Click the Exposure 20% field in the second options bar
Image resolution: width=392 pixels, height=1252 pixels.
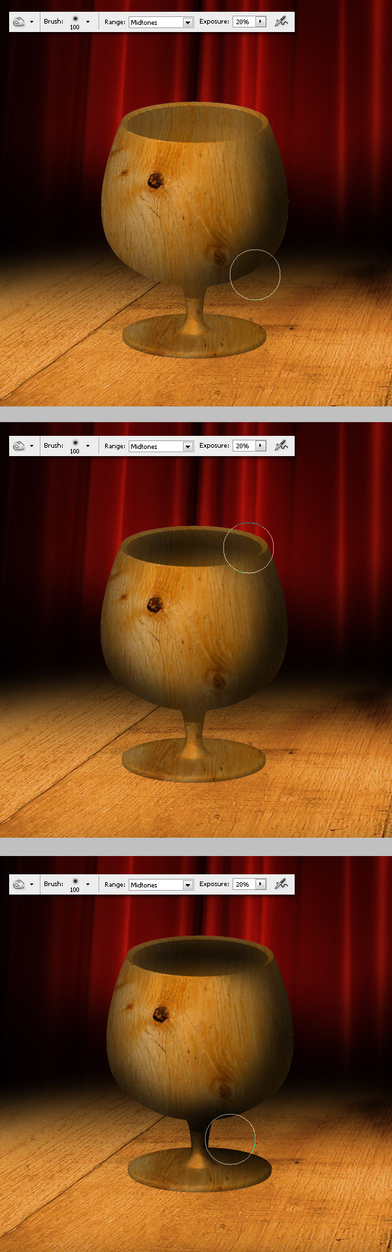(x=244, y=446)
